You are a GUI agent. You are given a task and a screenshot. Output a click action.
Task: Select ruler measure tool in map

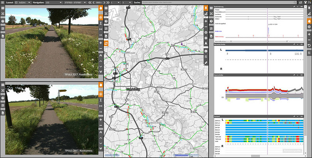(x=206, y=62)
